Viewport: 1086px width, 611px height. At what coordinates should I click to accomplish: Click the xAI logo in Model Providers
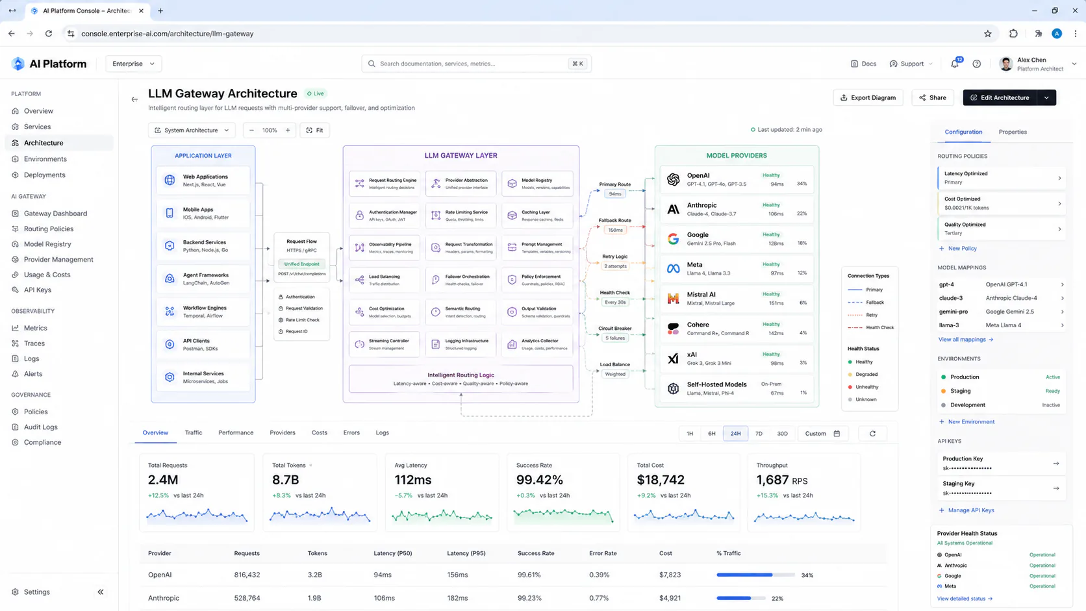[674, 358]
